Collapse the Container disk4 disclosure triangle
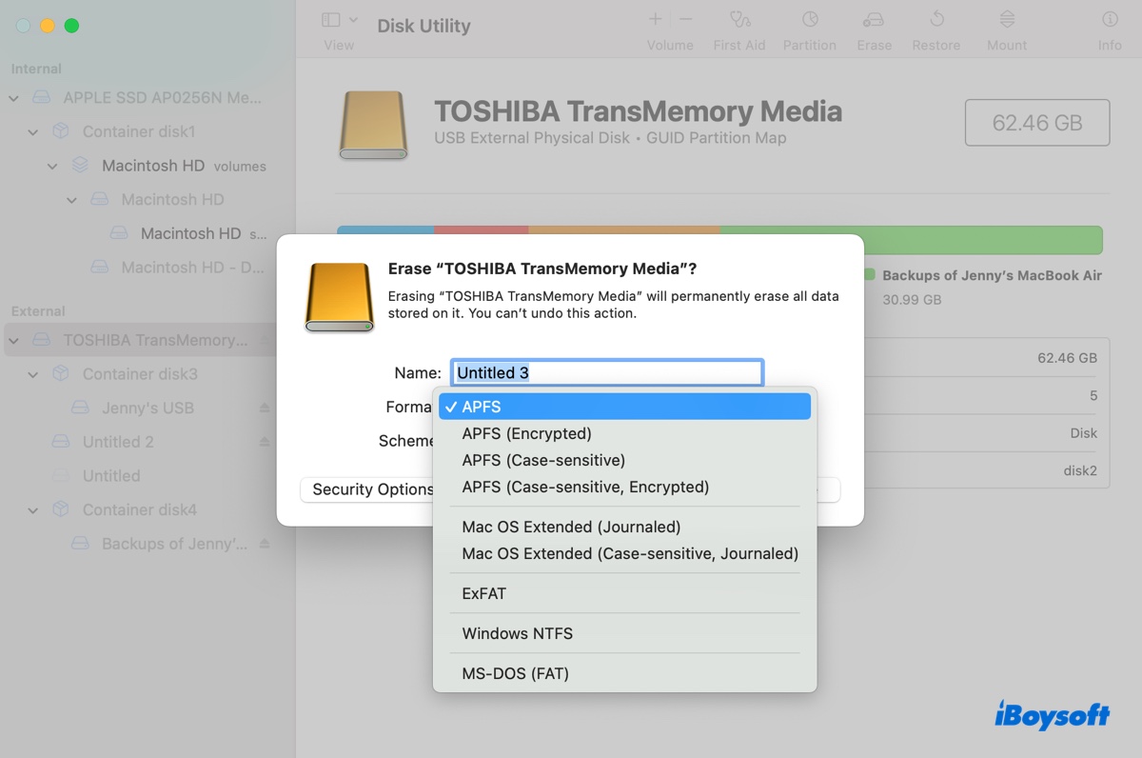Viewport: 1142px width, 758px height. click(33, 510)
